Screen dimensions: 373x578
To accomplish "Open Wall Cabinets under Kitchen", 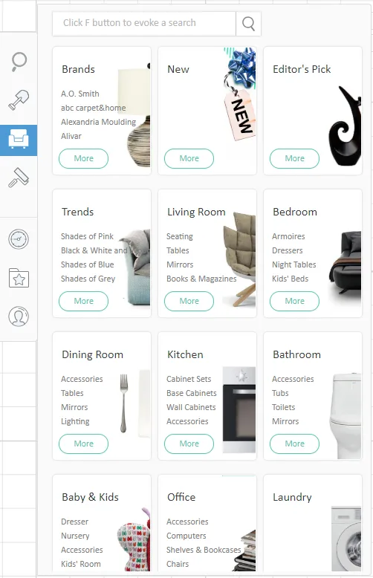I will (191, 407).
